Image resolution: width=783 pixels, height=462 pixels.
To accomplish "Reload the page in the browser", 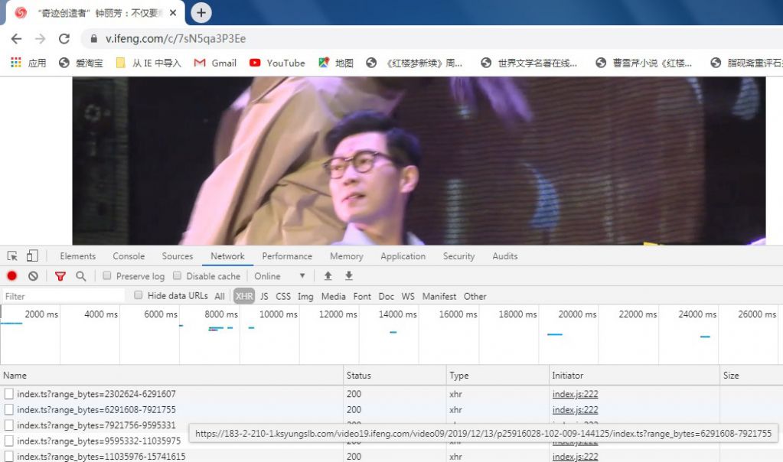I will pos(64,39).
